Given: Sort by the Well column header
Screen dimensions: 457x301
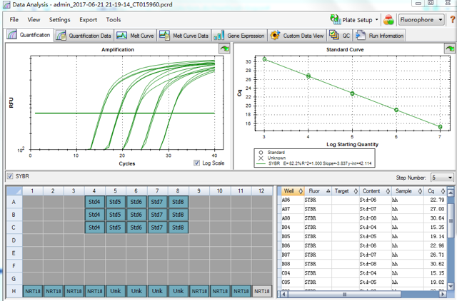Looking at the screenshot, I should 292,191.
